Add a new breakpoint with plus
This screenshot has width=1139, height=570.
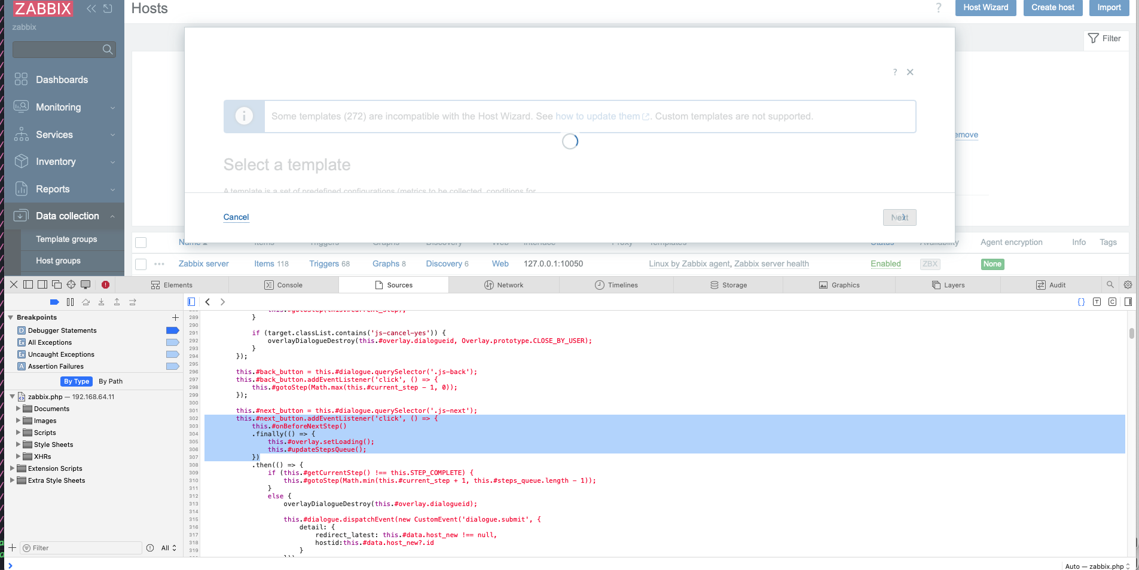click(175, 318)
